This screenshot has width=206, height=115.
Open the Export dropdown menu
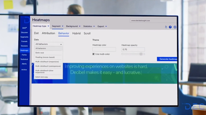(102, 26)
